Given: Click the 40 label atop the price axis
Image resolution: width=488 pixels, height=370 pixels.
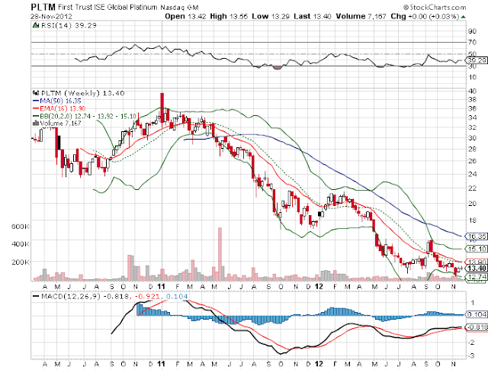Looking at the screenshot, I should tap(472, 91).
